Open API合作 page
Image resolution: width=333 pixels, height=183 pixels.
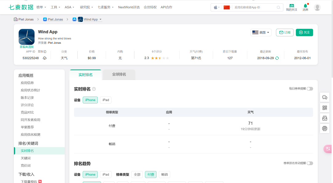[166, 7]
